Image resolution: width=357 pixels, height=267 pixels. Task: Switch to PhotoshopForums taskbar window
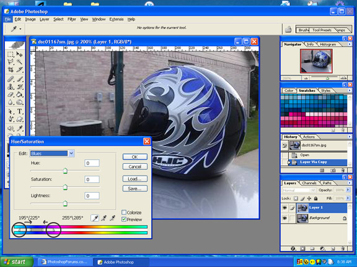65,262
